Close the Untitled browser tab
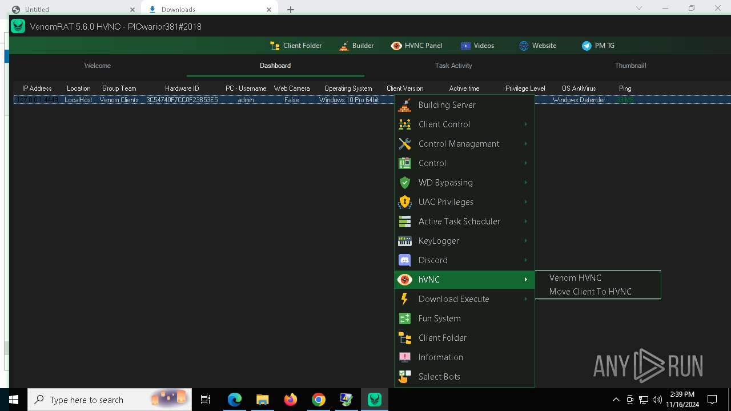Image resolution: width=731 pixels, height=411 pixels. (132, 9)
